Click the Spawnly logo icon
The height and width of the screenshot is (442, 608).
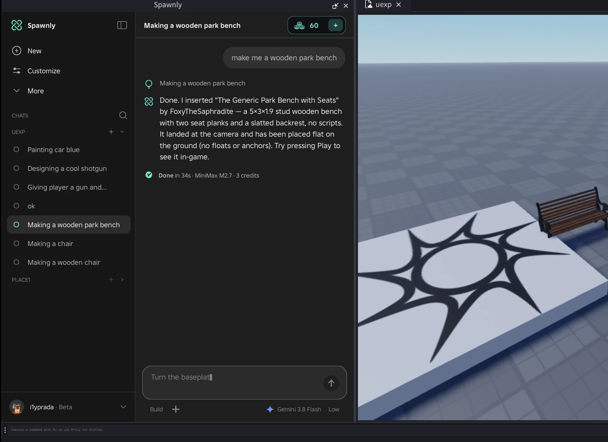(17, 25)
